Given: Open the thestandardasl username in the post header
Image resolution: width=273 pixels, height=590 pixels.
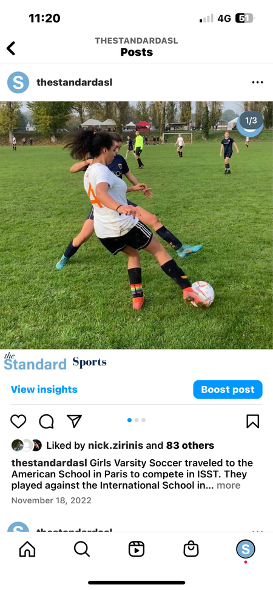Looking at the screenshot, I should [74, 82].
